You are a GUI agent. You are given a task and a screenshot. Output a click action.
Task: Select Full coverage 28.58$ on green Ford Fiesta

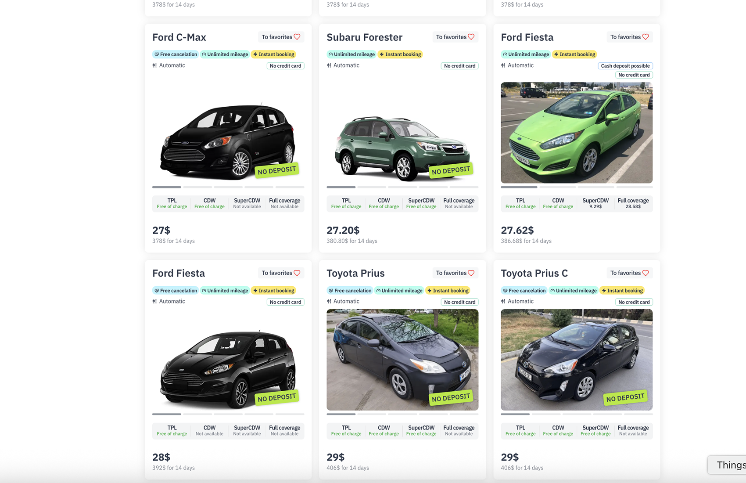(x=633, y=203)
